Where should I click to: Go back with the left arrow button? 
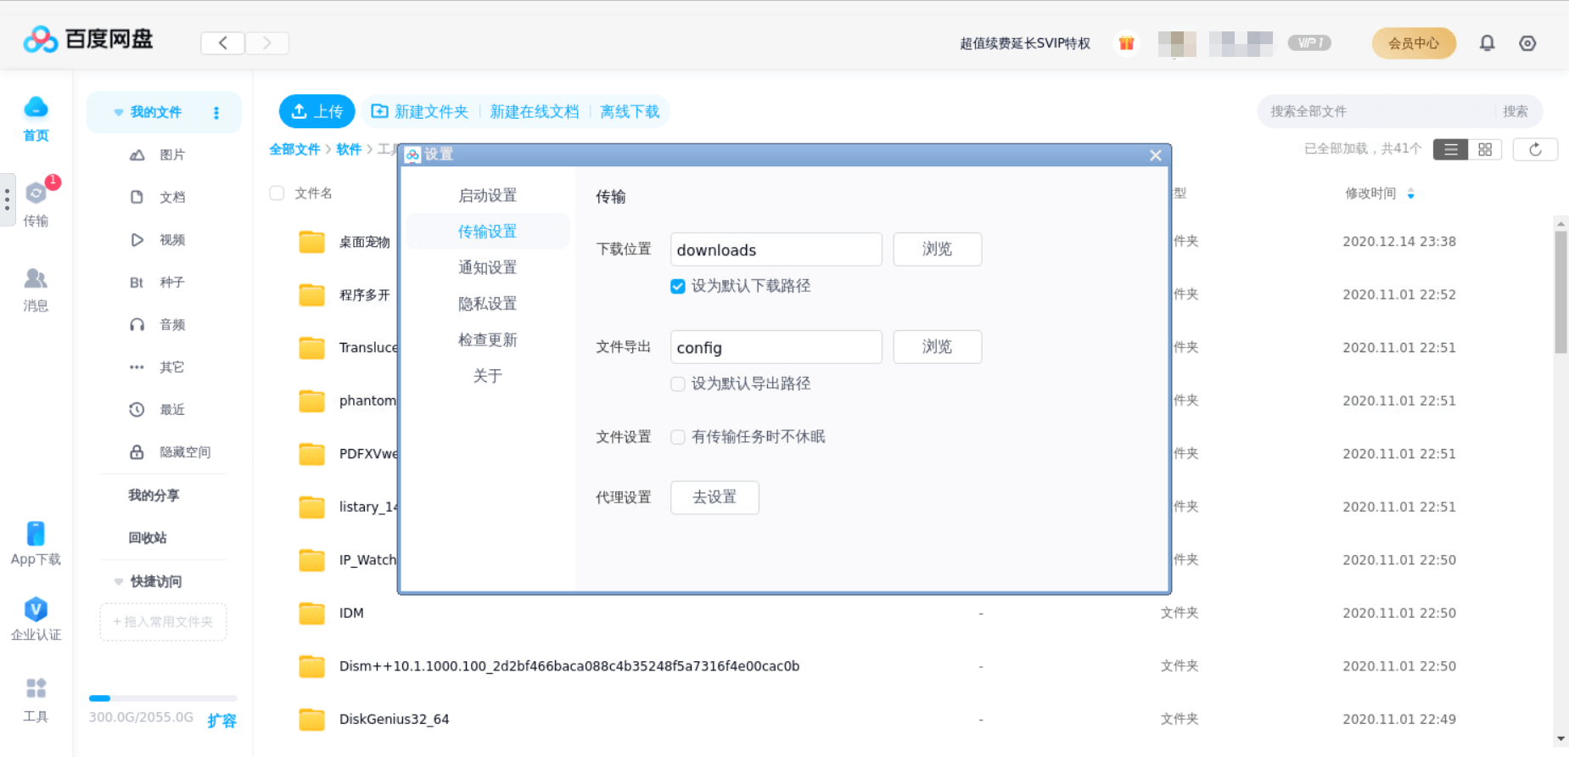(x=222, y=42)
